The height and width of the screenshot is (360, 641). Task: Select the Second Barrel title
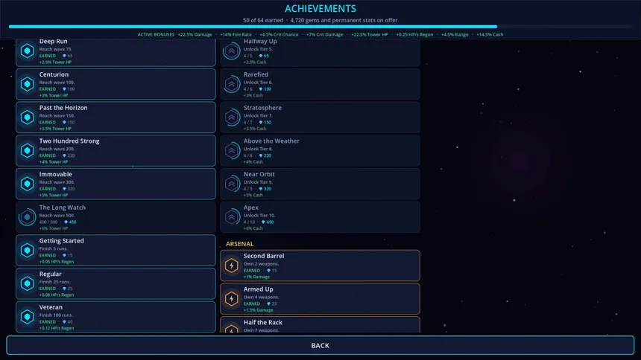click(264, 256)
